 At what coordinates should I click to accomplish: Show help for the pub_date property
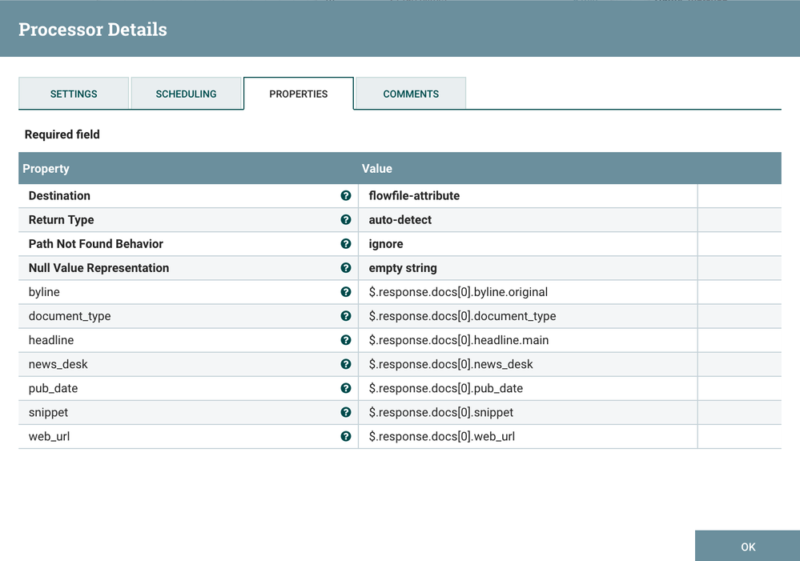(x=346, y=388)
